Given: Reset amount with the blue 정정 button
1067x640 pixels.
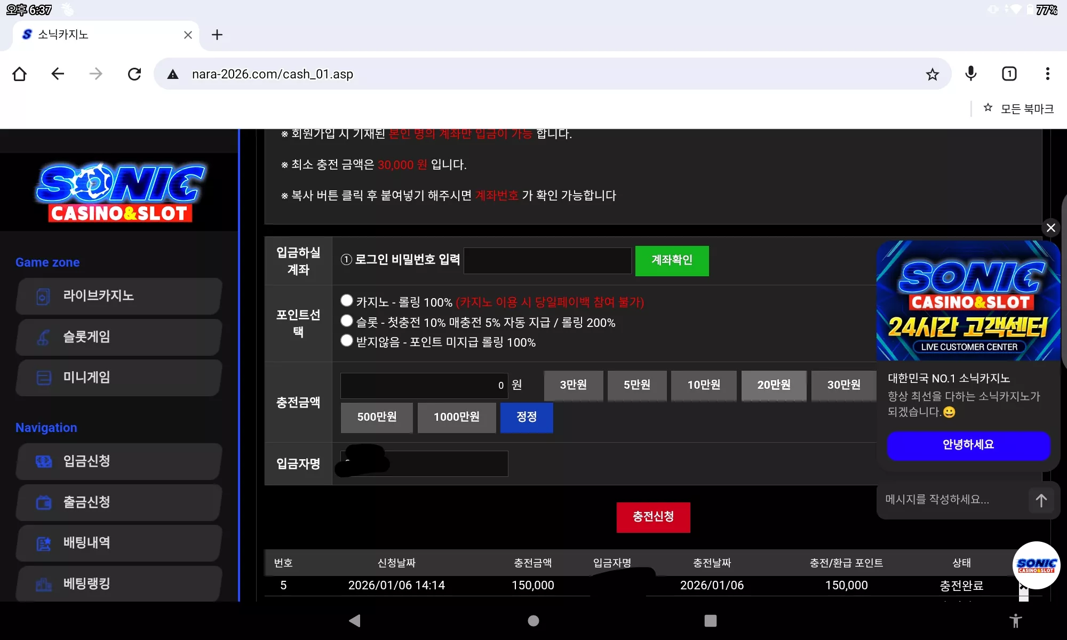Looking at the screenshot, I should (x=527, y=417).
